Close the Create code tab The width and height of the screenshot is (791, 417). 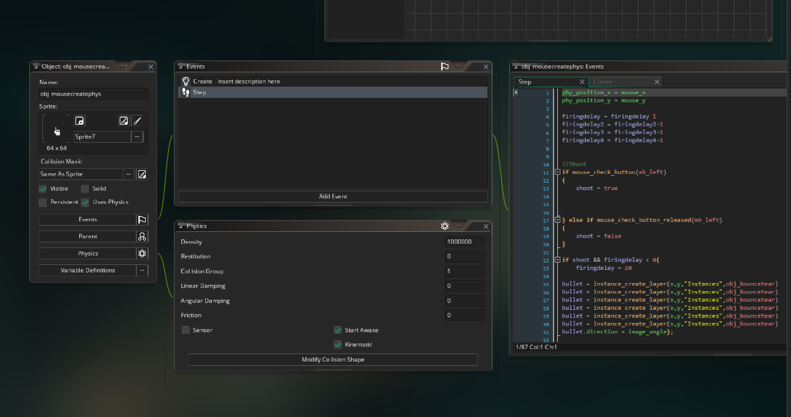tap(656, 82)
